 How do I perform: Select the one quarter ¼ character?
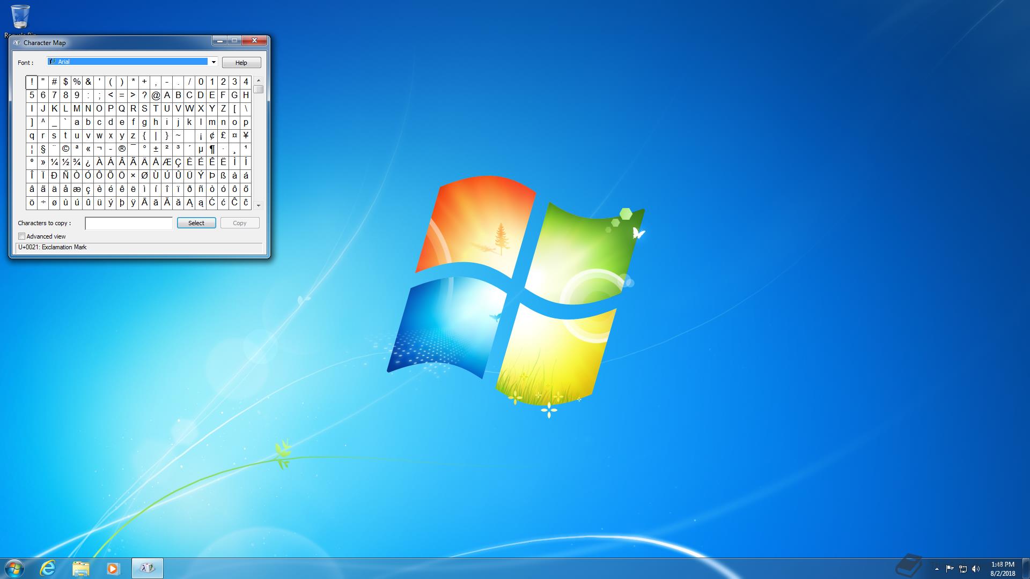(x=54, y=162)
